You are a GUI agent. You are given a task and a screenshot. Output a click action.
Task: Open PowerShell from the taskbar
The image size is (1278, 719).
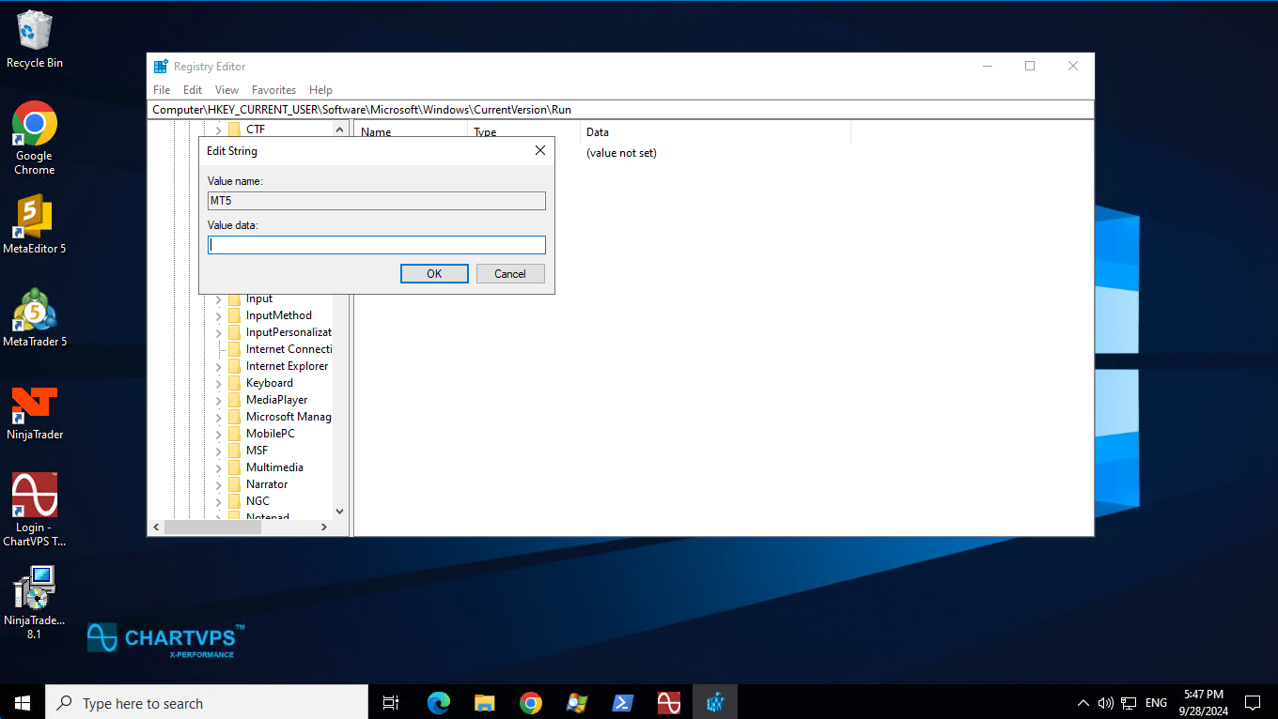click(622, 702)
